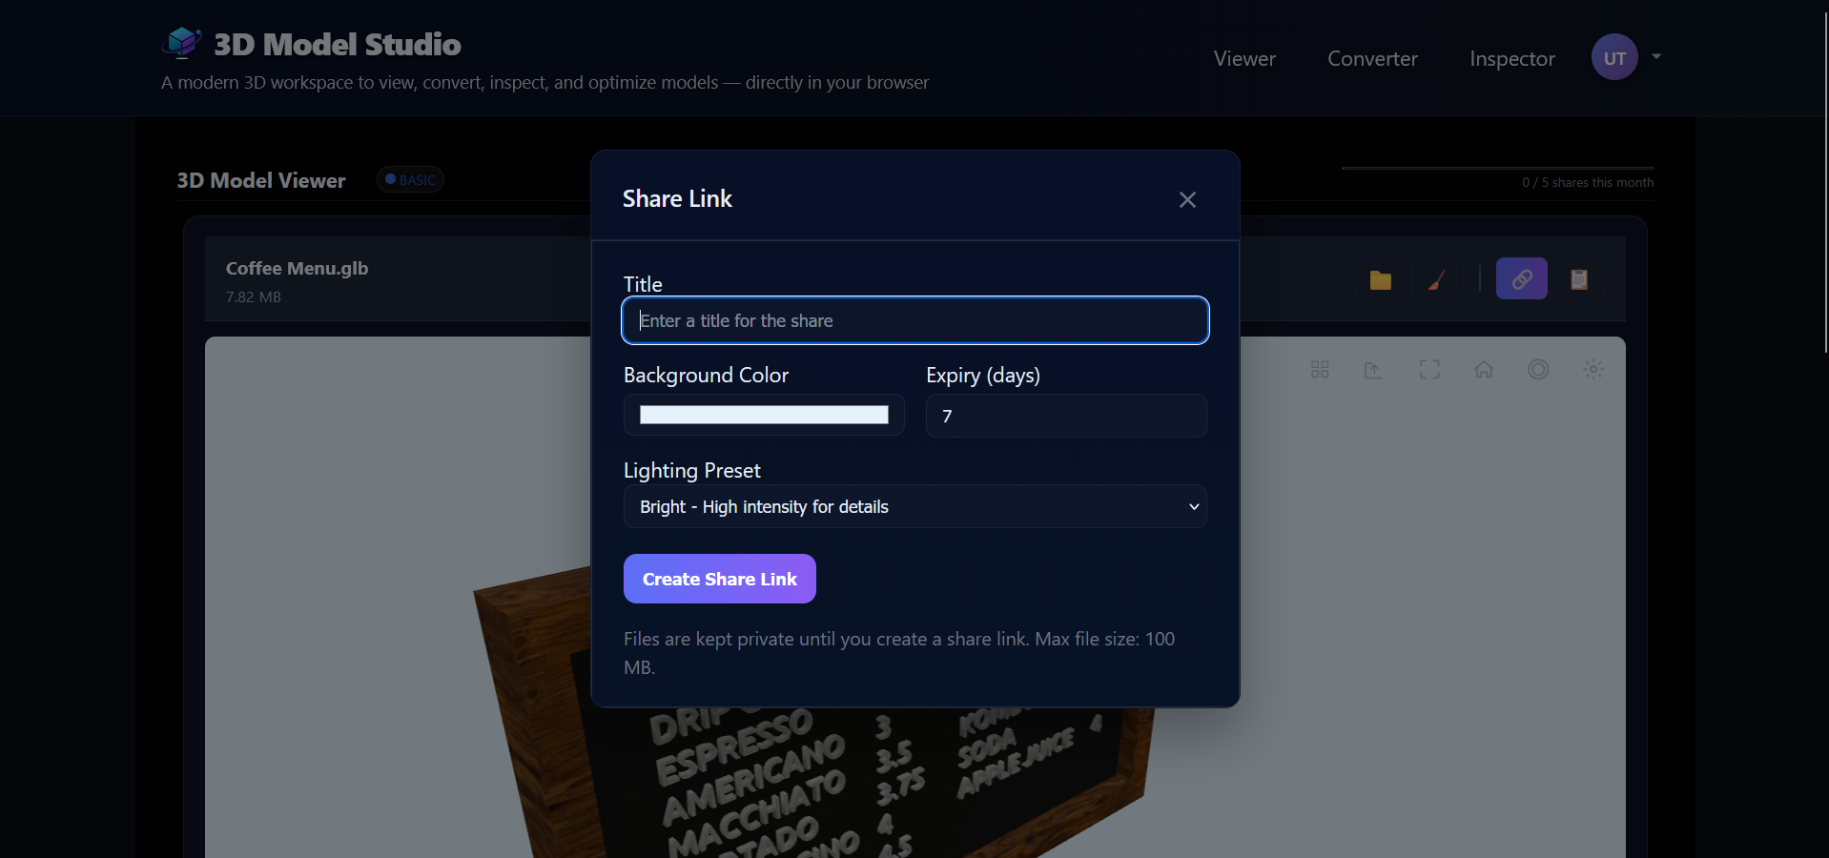The width and height of the screenshot is (1829, 858).
Task: Reset the camera with the home icon
Action: [1484, 370]
